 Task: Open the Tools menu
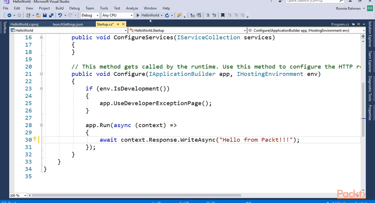coord(104,8)
